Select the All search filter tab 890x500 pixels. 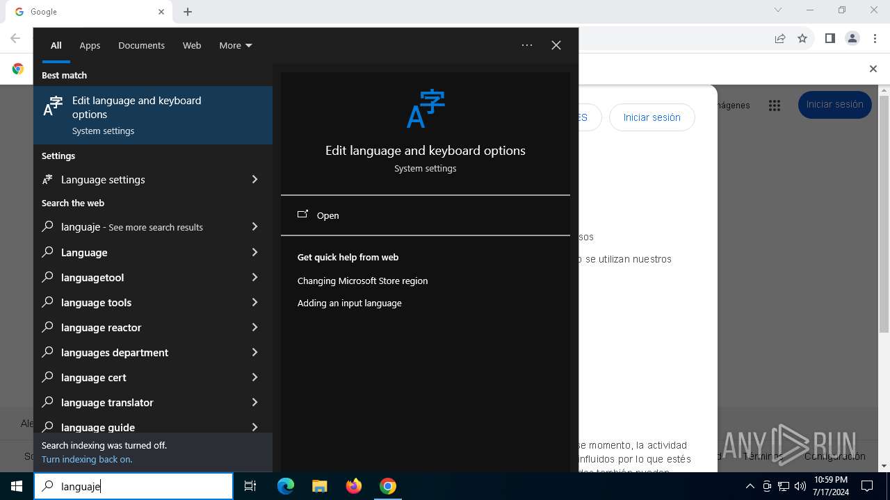(56, 45)
